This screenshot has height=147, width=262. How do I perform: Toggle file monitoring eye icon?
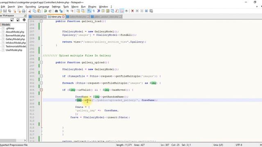(x=126, y=11)
